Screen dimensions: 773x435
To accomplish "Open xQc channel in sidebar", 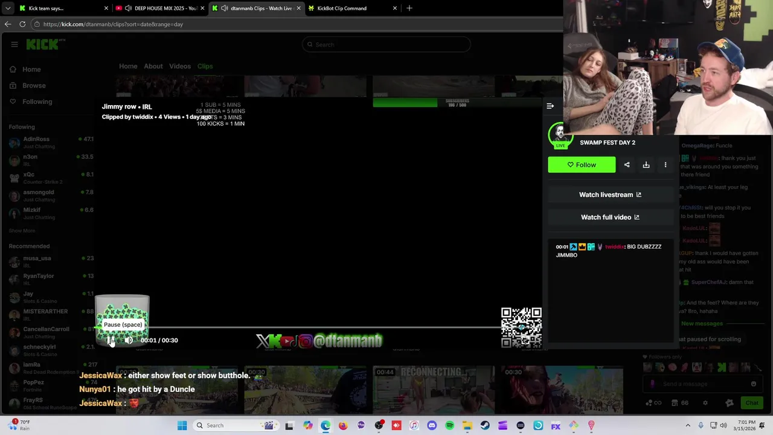I will pyautogui.click(x=51, y=178).
